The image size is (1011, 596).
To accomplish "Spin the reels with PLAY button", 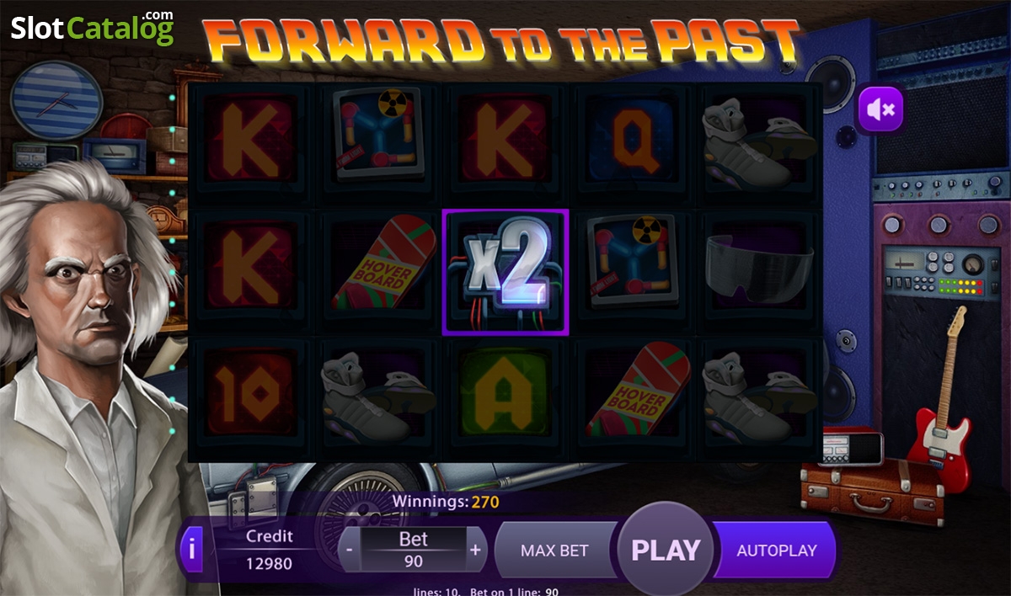I will click(x=666, y=550).
